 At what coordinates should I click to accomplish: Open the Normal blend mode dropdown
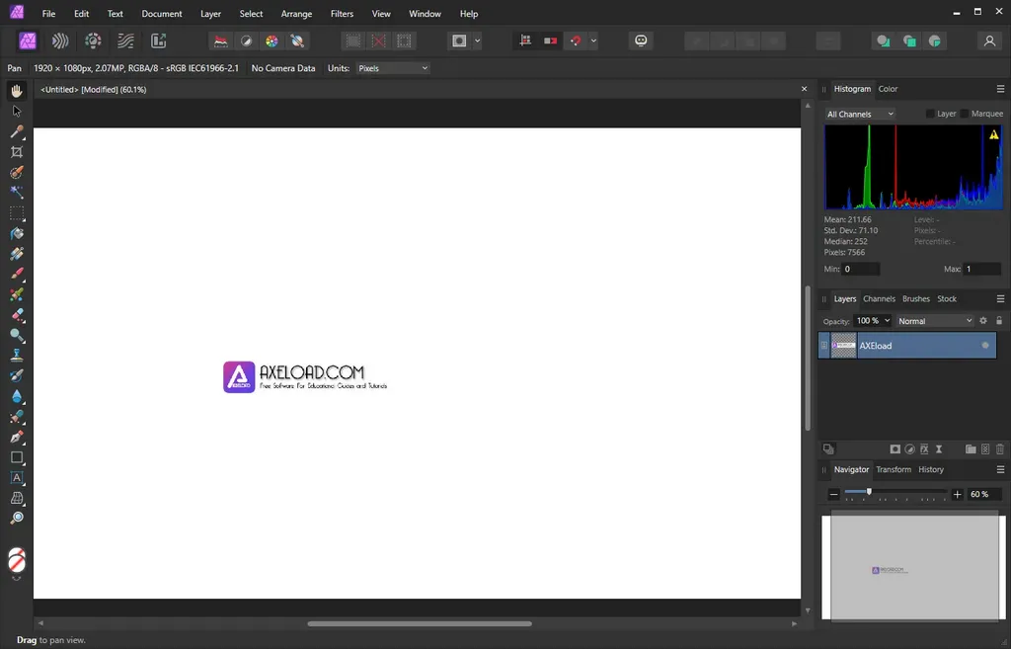(935, 321)
